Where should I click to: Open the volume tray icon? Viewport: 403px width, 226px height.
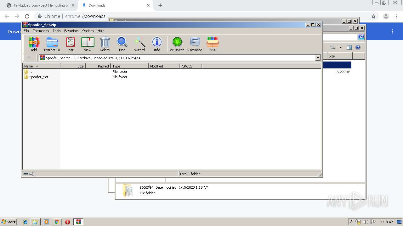pyautogui.click(x=366, y=222)
